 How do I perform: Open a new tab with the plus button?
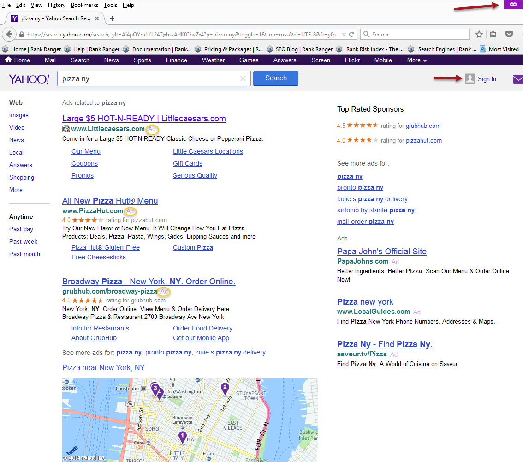[x=112, y=18]
